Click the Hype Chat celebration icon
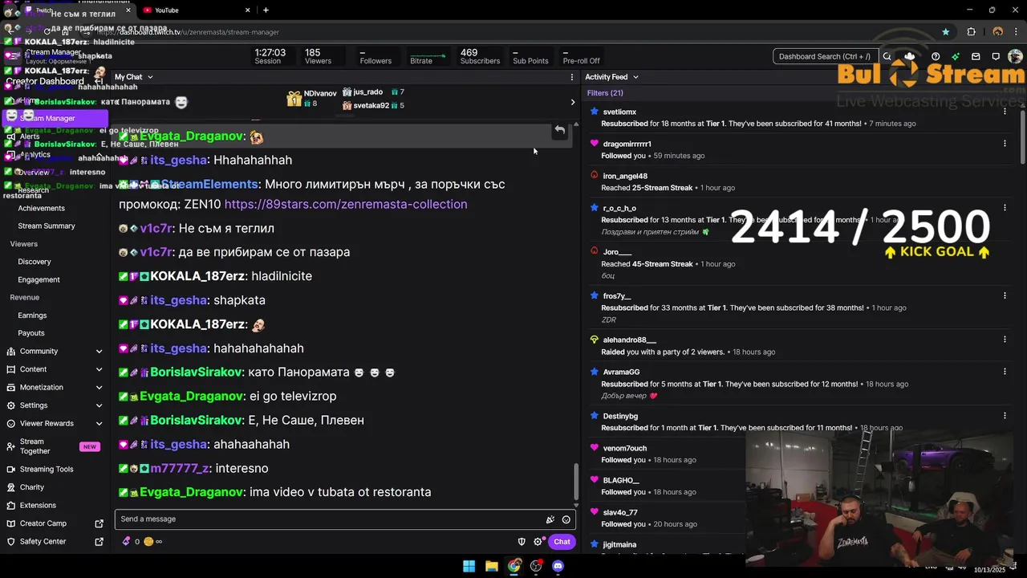The image size is (1027, 578). click(550, 519)
